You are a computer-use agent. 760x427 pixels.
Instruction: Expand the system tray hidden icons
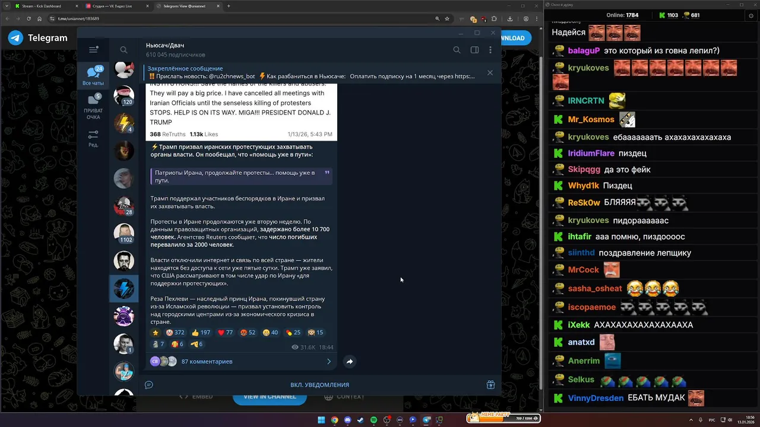coord(690,420)
